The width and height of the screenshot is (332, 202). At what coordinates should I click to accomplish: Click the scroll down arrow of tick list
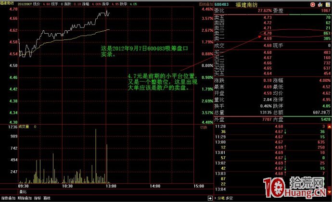click(x=329, y=193)
